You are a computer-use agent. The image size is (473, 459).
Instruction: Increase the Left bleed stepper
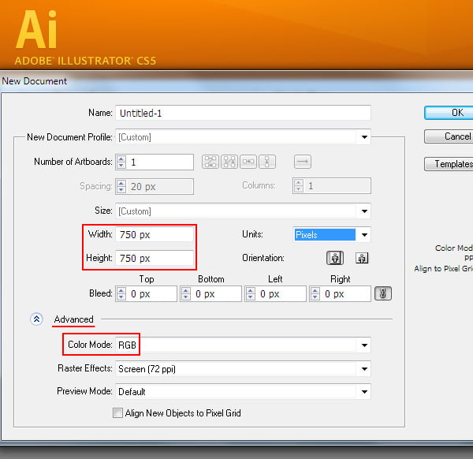251,290
